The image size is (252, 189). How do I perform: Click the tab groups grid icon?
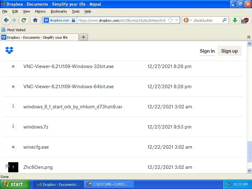coord(249,37)
